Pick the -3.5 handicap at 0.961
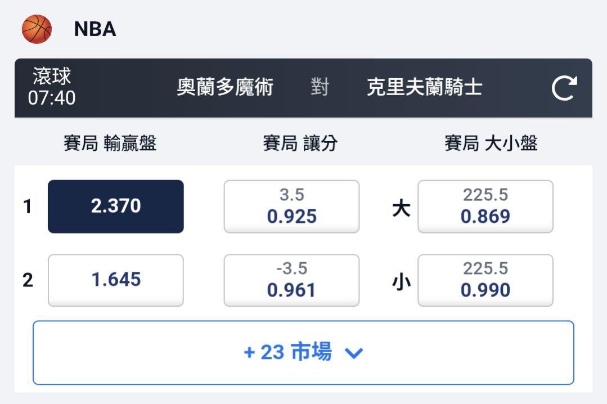Image resolution: width=607 pixels, height=404 pixels. tap(291, 280)
